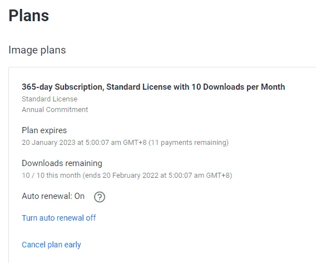Select the Cancel plan early link
This screenshot has height=263, width=316.
point(51,245)
